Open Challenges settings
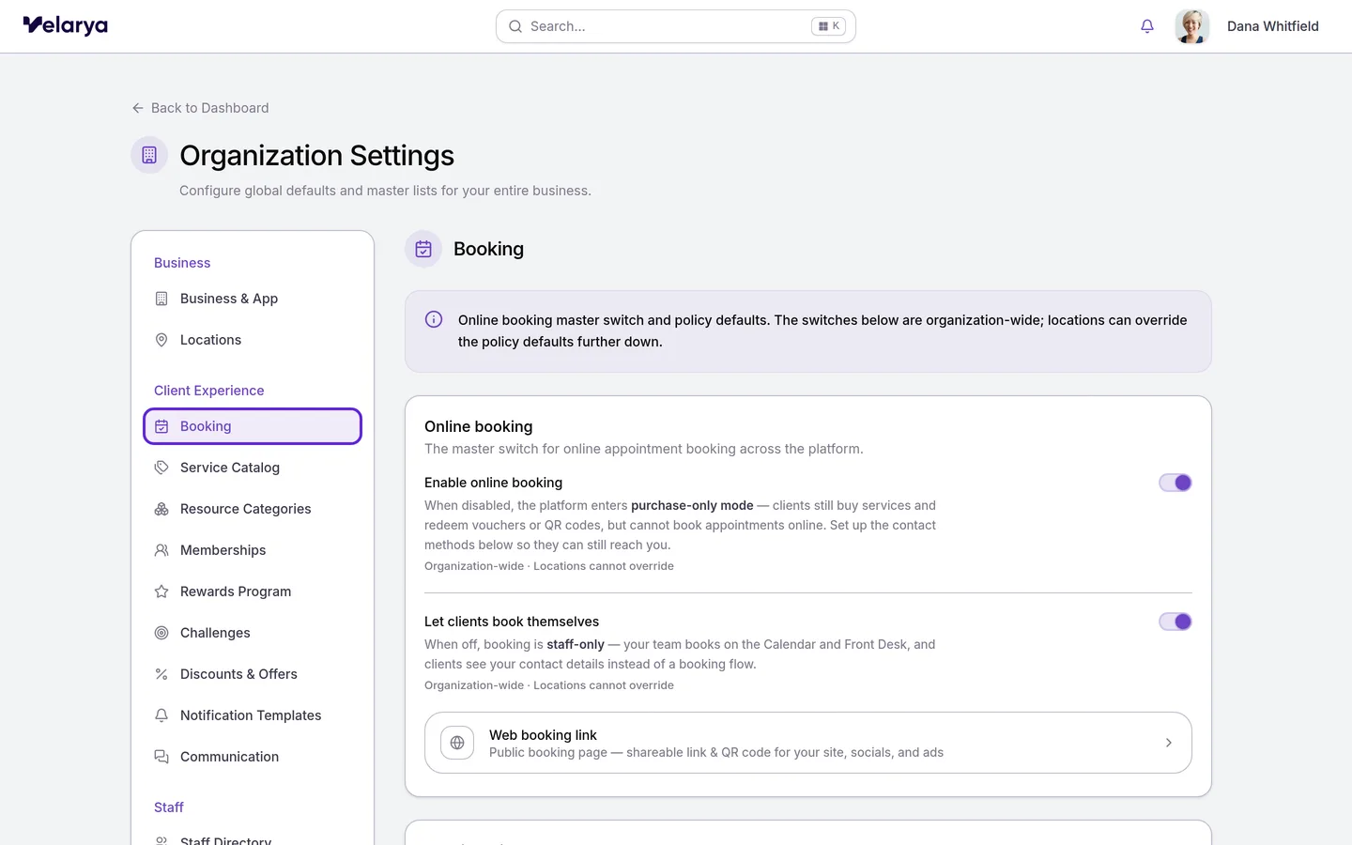The width and height of the screenshot is (1352, 845). [x=253, y=633]
